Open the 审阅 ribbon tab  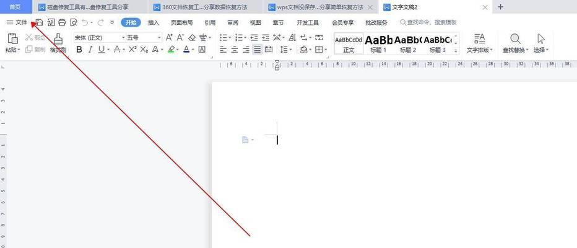click(x=233, y=22)
